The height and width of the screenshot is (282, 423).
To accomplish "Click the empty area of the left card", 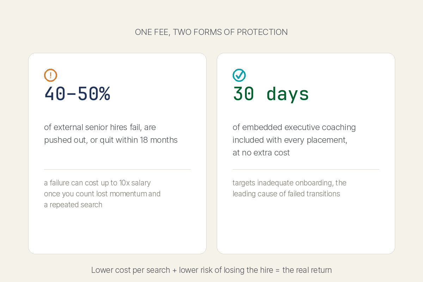I will pyautogui.click(x=117, y=231).
